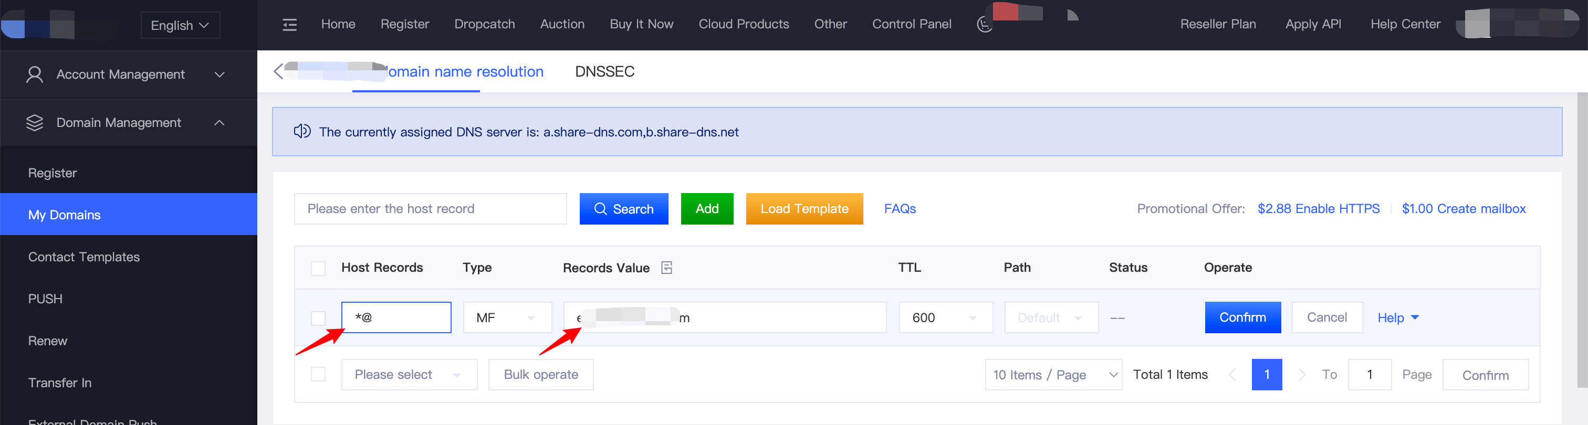Click the icon next to Records Value header

tap(666, 268)
